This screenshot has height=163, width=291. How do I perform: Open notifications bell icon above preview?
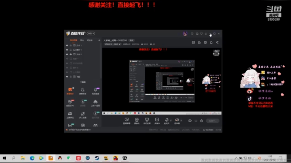point(211,42)
